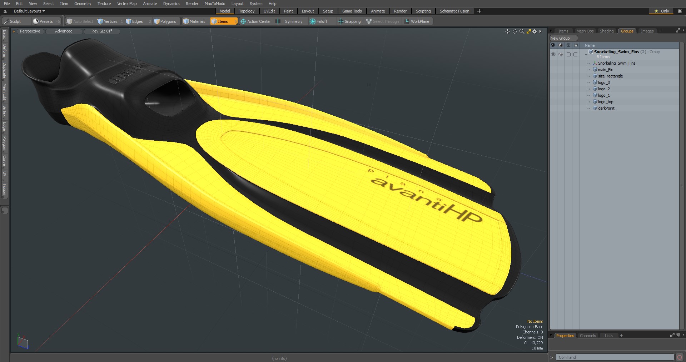Switch to the Images panel tab
Viewport: 686px width, 362px height.
click(647, 31)
